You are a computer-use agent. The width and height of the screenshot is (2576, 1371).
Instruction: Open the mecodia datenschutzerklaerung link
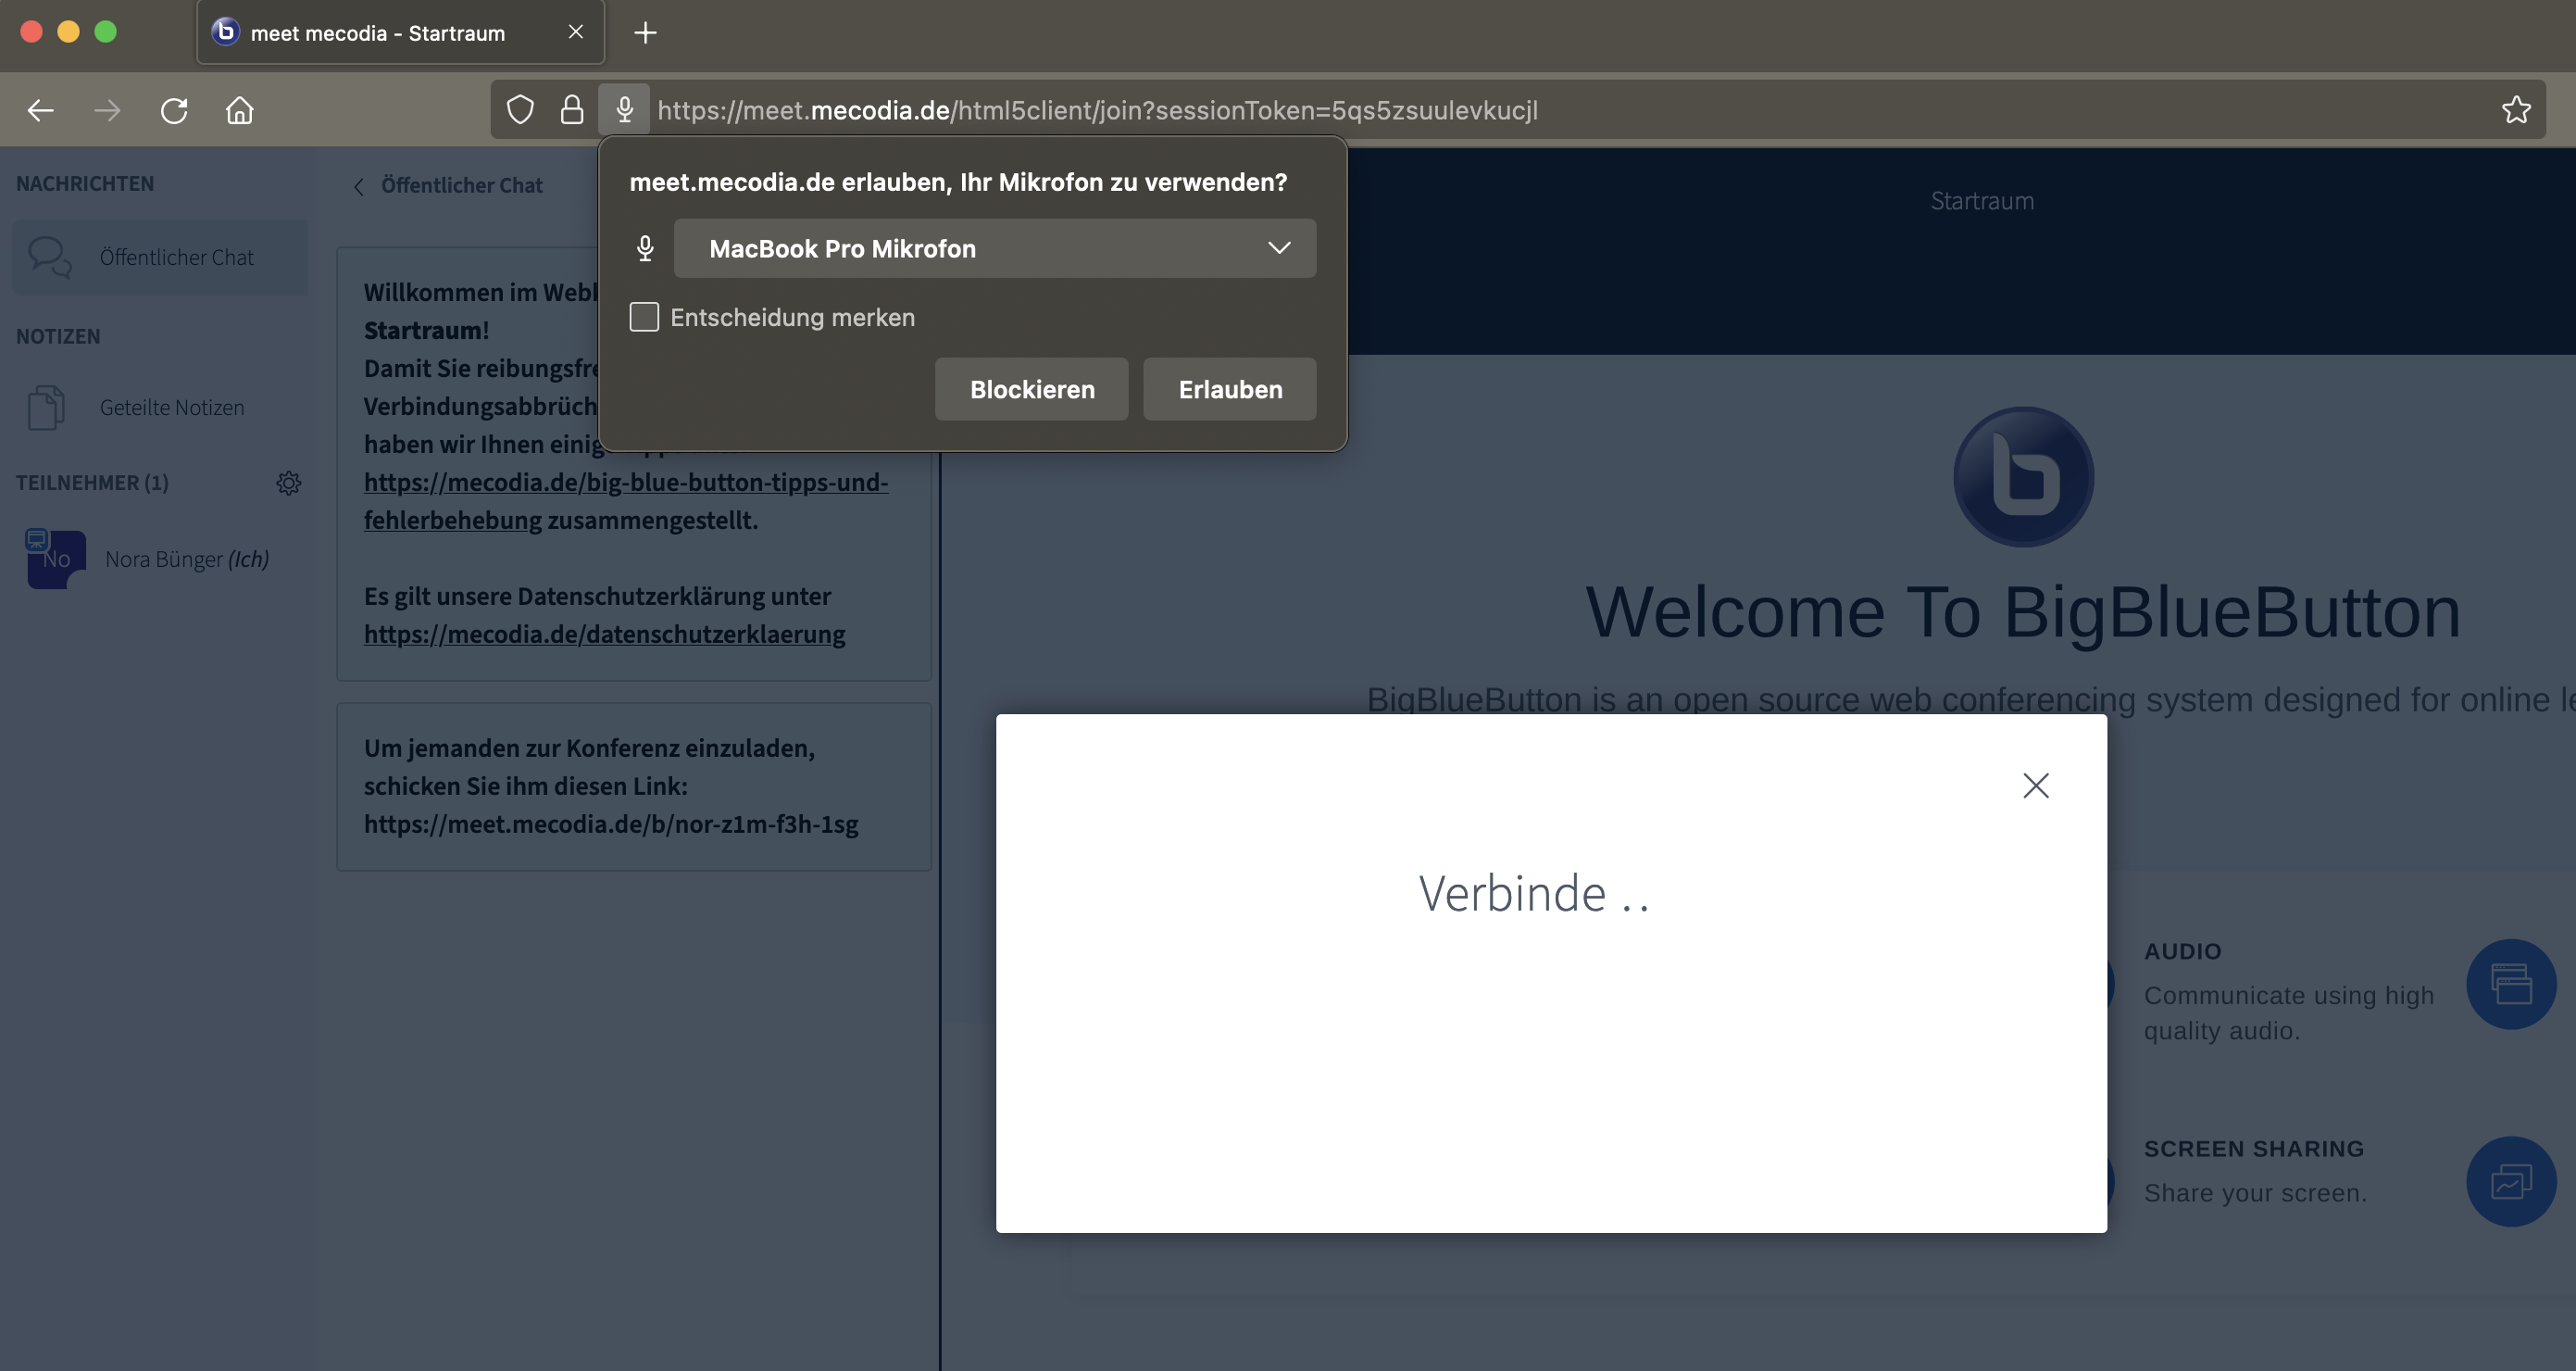point(604,635)
